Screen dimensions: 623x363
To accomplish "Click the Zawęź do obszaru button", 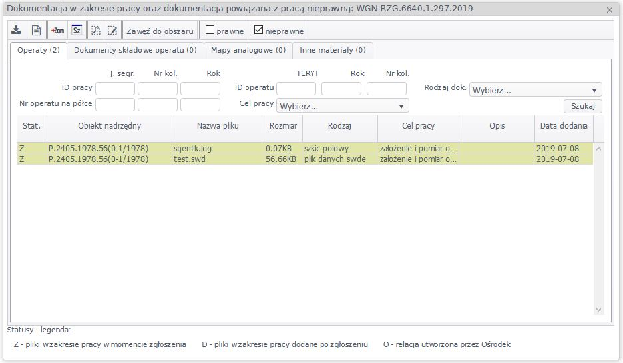I will click(x=160, y=31).
